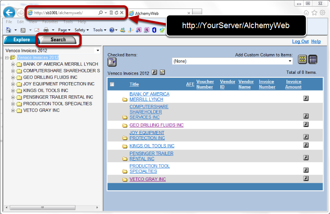Viewport: 330px width, 214px height.
Task: Open the browser Help menu
Action: (x=82, y=22)
